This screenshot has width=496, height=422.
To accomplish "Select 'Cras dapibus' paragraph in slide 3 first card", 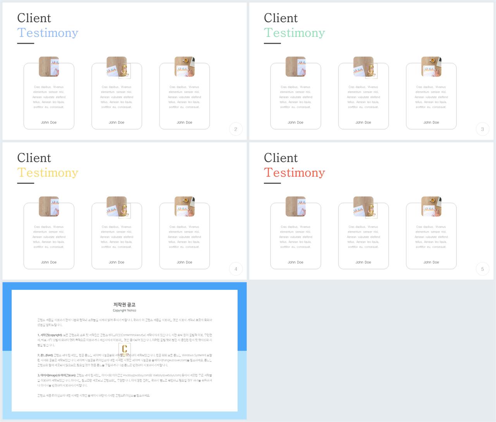I will [x=296, y=97].
